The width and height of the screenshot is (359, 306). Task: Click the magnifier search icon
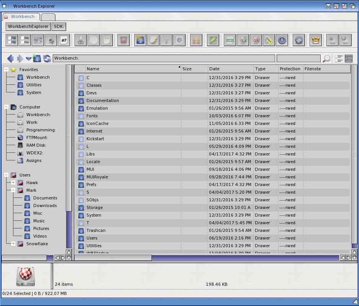(326, 58)
